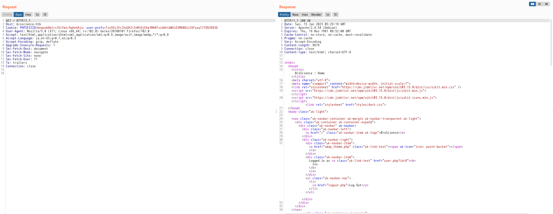
Task: Click 'Accept-Encoding: gzip, deflate' in request
Action: pyautogui.click(x=32, y=42)
